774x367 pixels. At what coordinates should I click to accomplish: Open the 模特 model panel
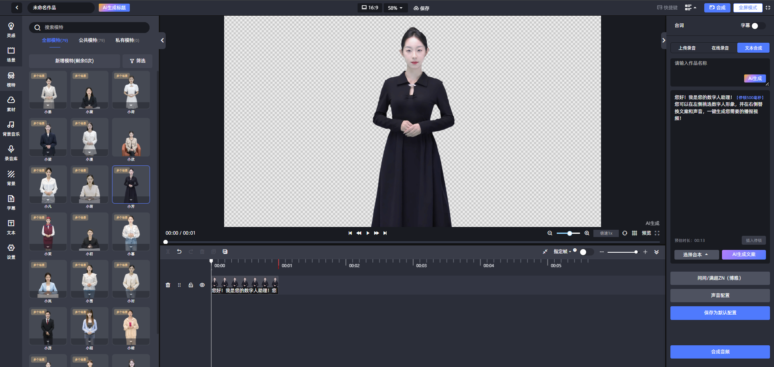[x=11, y=80]
